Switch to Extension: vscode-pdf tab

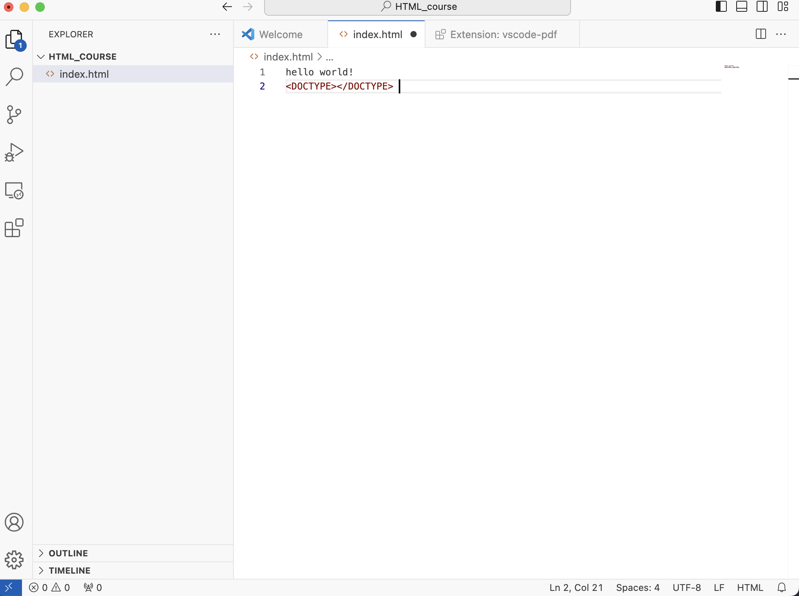pos(503,35)
